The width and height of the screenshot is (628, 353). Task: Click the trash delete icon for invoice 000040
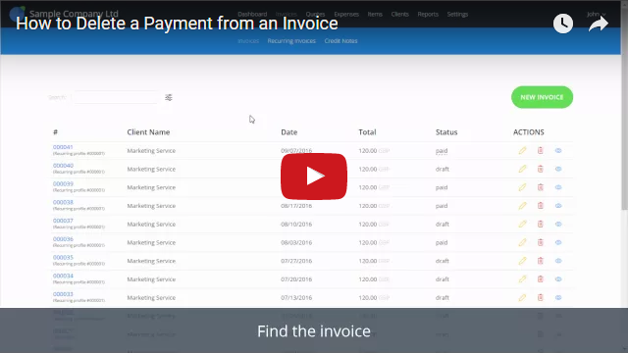(541, 169)
